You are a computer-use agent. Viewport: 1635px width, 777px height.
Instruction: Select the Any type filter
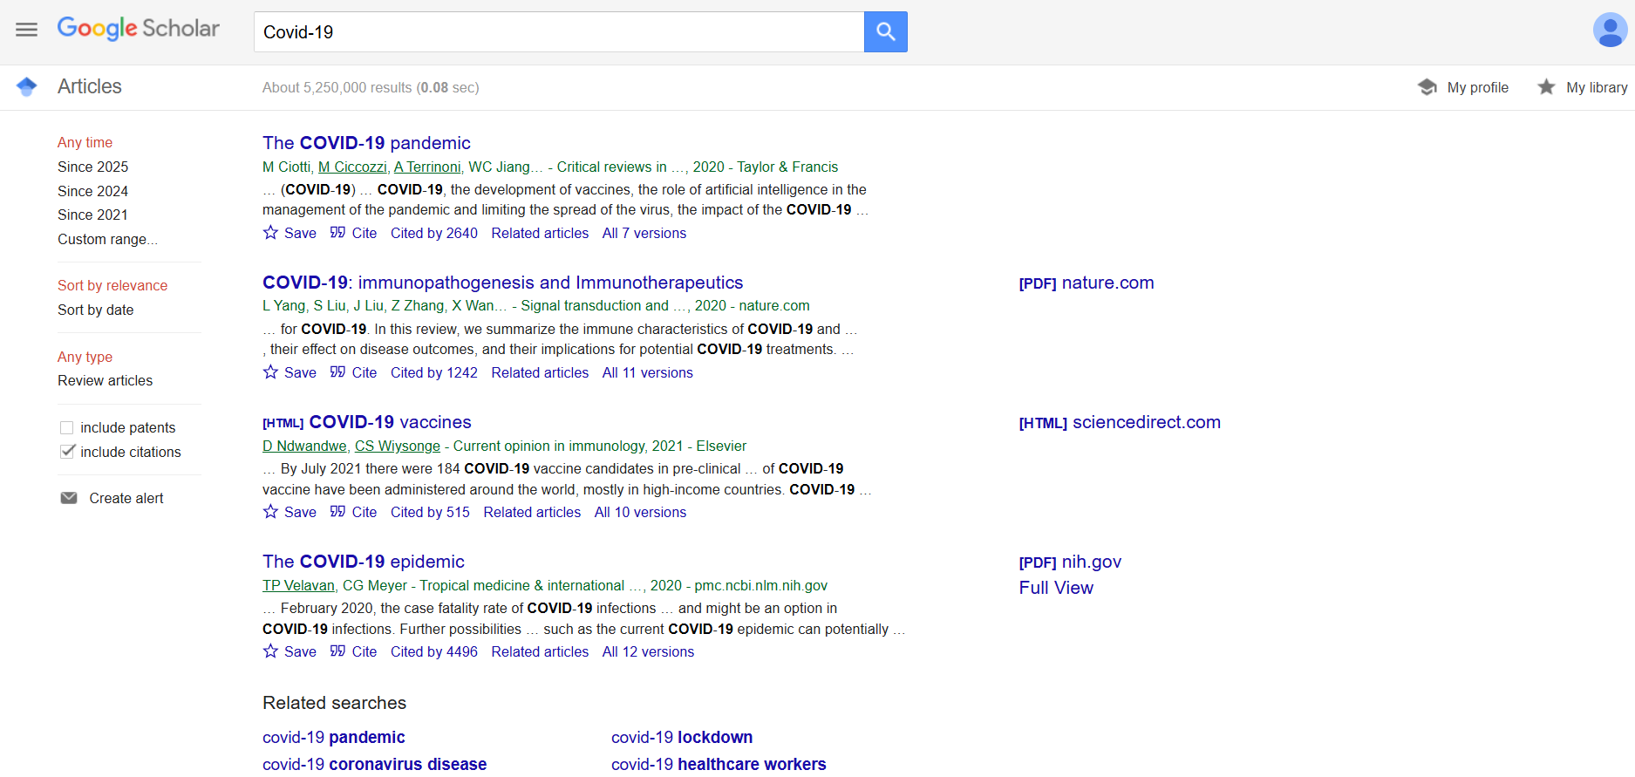(x=85, y=357)
